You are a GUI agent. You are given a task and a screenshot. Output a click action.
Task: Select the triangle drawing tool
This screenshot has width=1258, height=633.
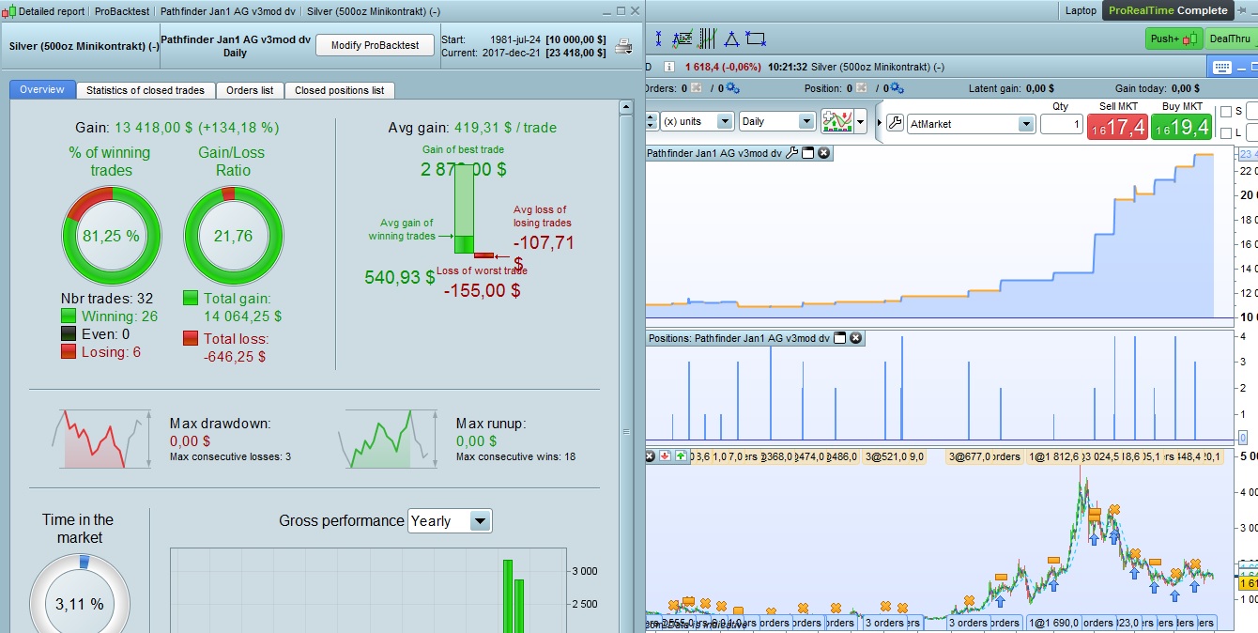(731, 39)
